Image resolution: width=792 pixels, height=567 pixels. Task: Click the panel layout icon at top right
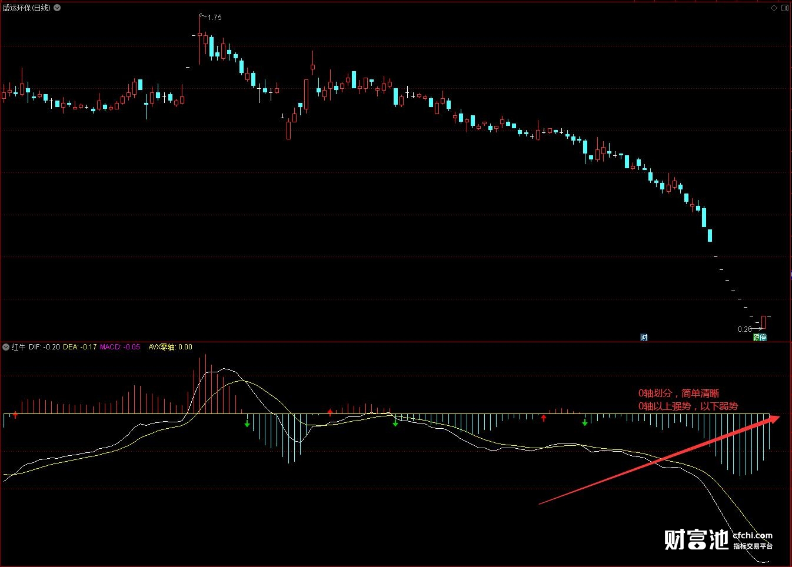(x=785, y=8)
